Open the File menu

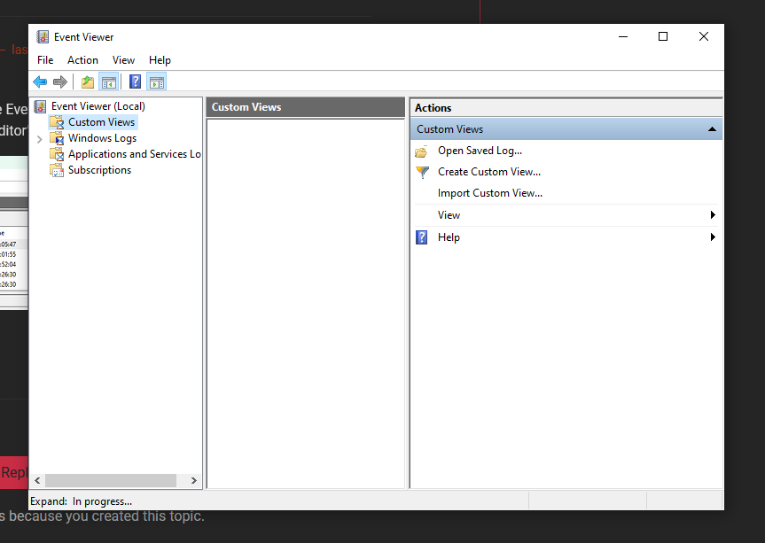(x=45, y=60)
